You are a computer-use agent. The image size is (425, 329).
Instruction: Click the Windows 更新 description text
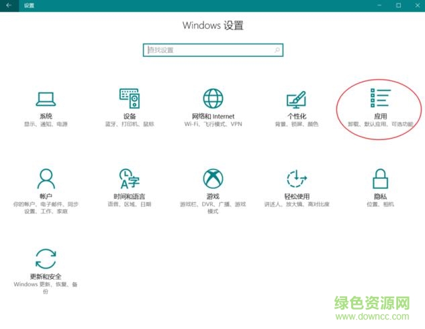46,288
